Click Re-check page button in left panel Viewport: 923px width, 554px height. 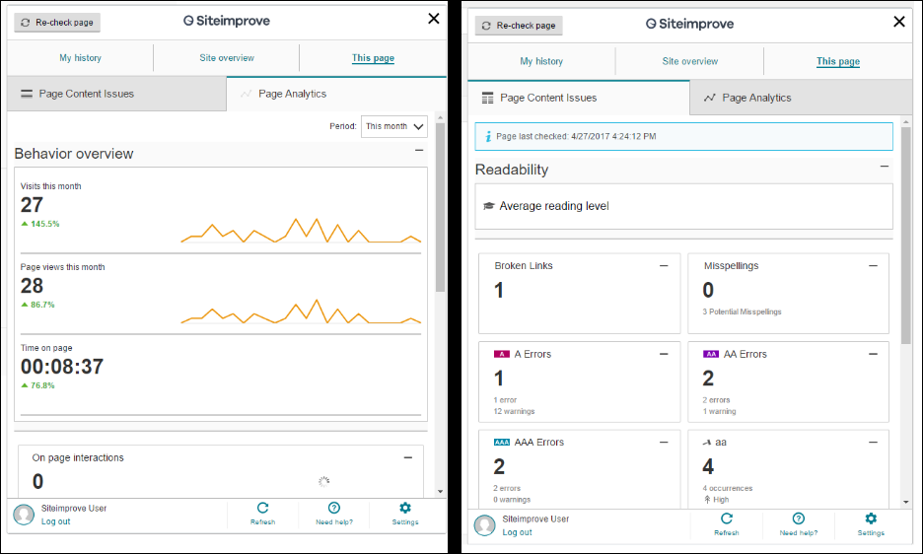point(57,23)
